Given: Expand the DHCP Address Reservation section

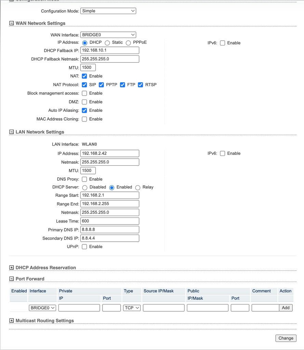Looking at the screenshot, I should click(12, 268).
